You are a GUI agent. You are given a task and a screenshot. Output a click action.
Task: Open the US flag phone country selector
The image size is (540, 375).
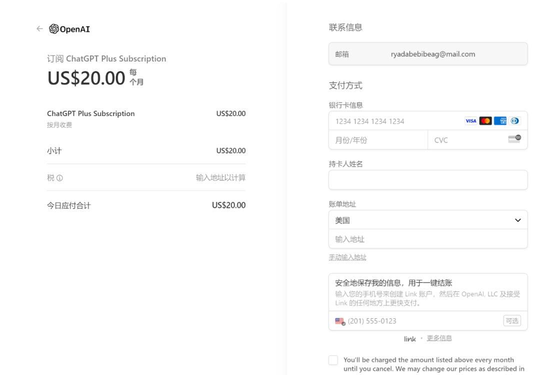pos(340,321)
